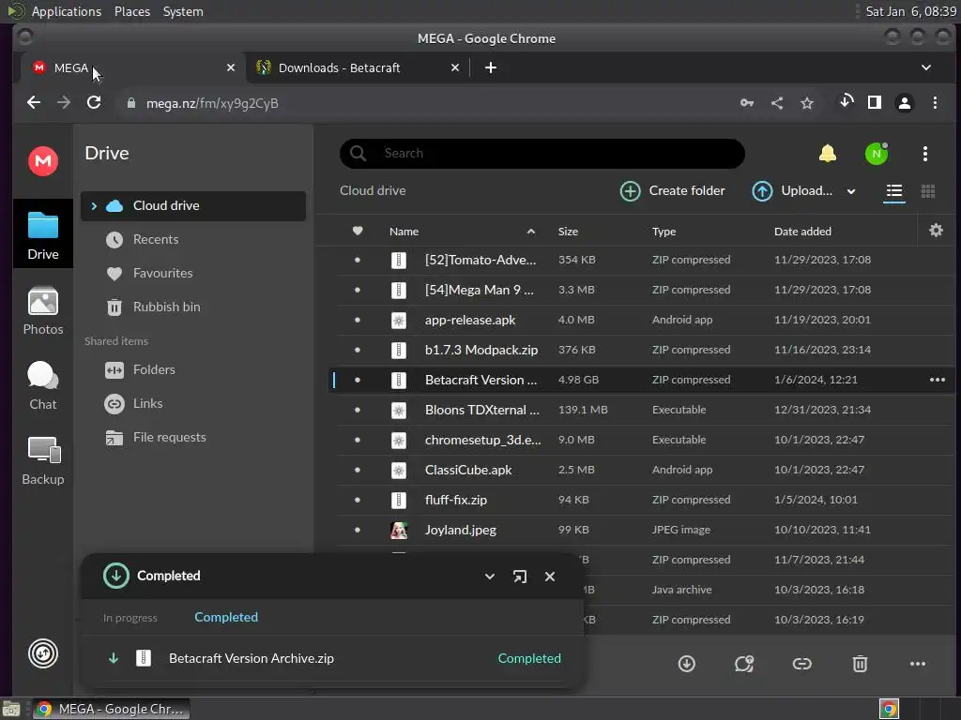
Task: Sort by the Name column
Action: [x=404, y=232]
